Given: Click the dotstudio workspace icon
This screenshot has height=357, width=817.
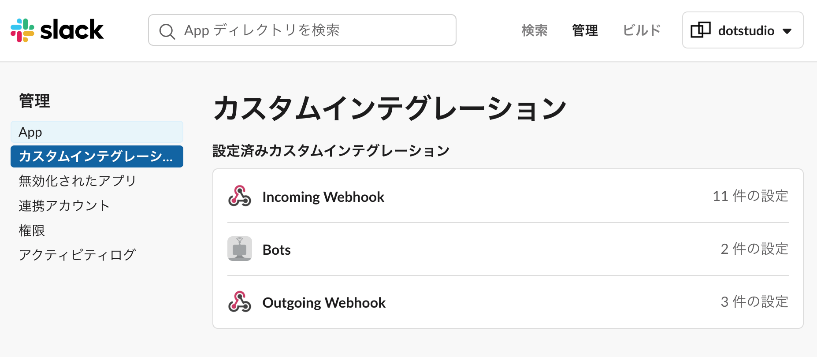Looking at the screenshot, I should (700, 30).
